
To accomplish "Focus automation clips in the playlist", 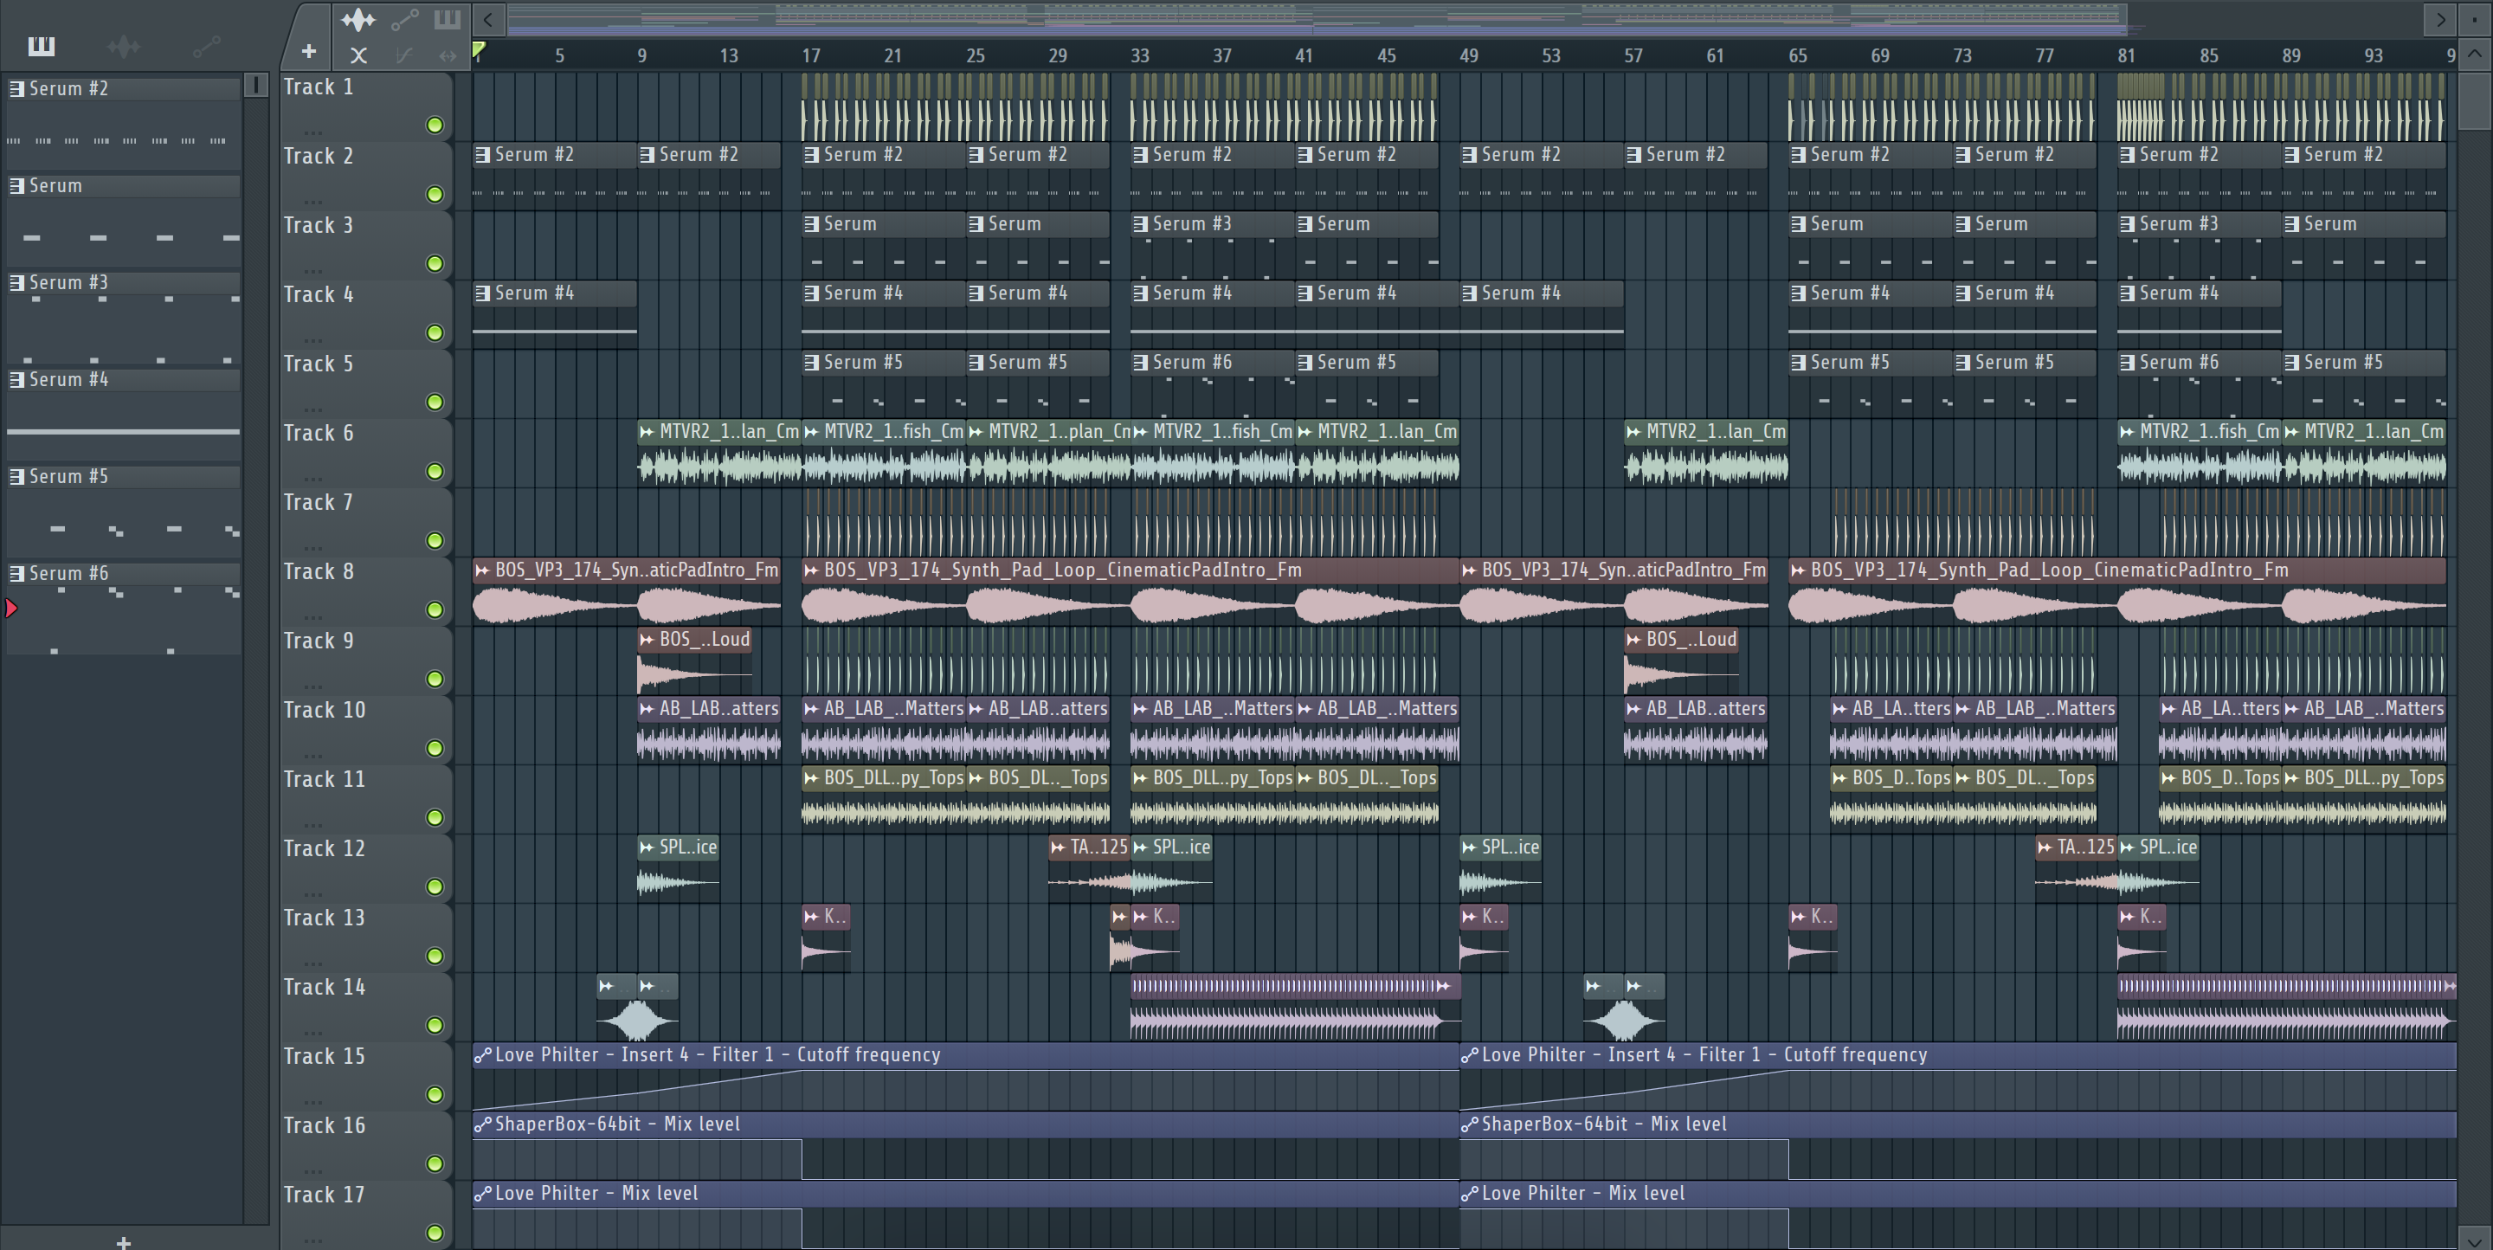I will coord(404,18).
